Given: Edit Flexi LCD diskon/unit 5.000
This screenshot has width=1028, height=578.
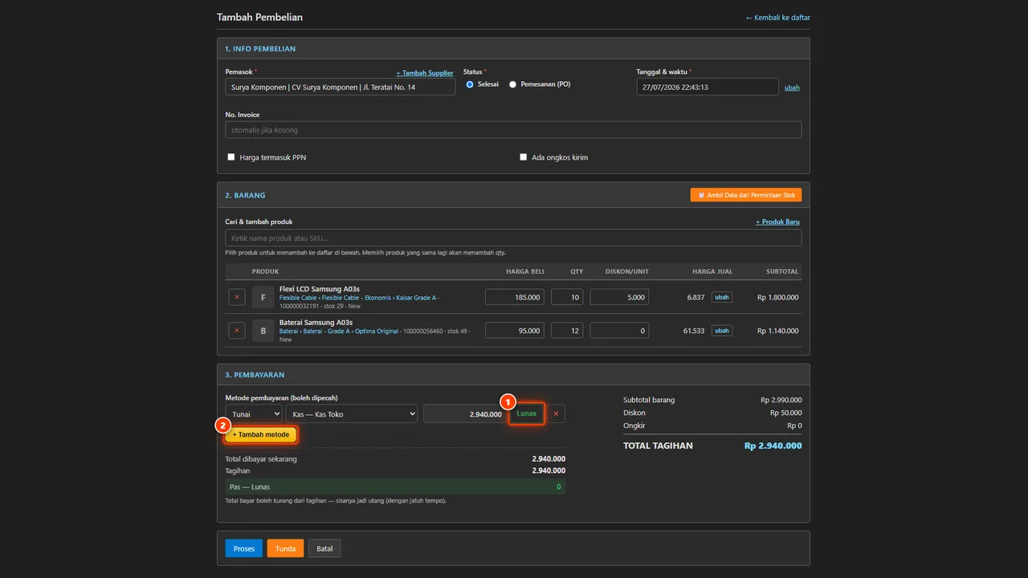Looking at the screenshot, I should (x=619, y=297).
